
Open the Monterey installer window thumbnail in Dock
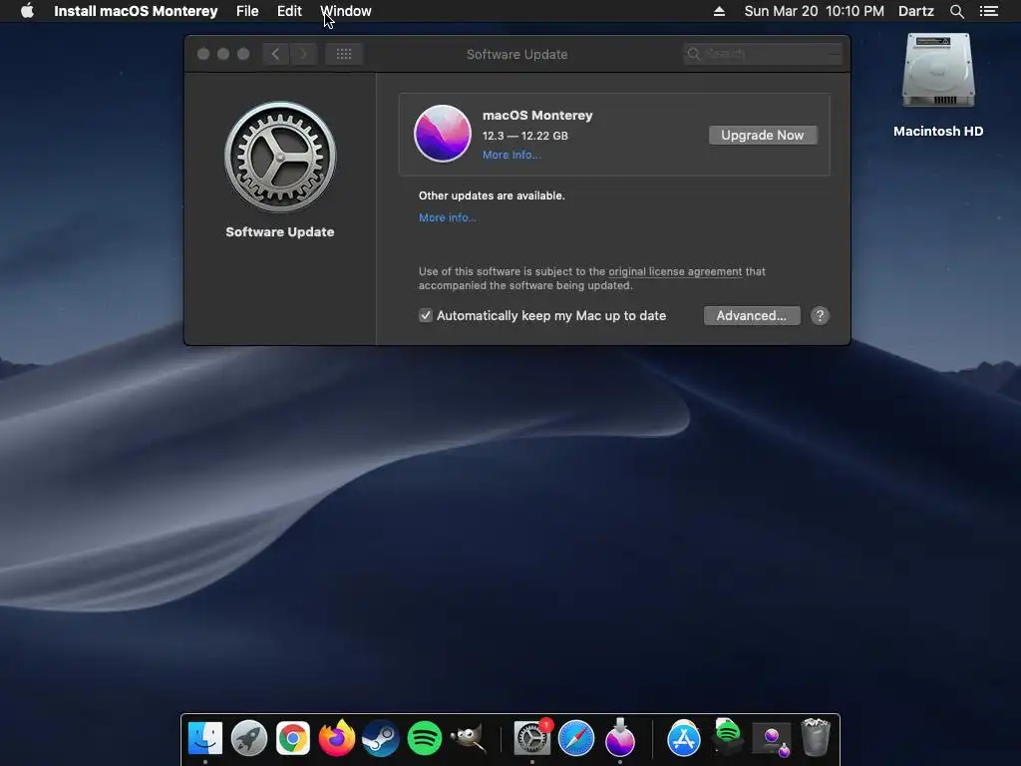pyautogui.click(x=772, y=739)
